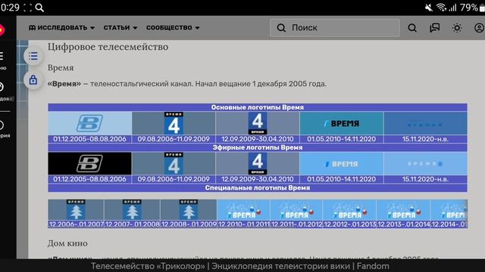The image size is (485, 272).
Task: Open the New Year ВРЕМЯ logo 12.2010-01.2011
Action: click(243, 210)
